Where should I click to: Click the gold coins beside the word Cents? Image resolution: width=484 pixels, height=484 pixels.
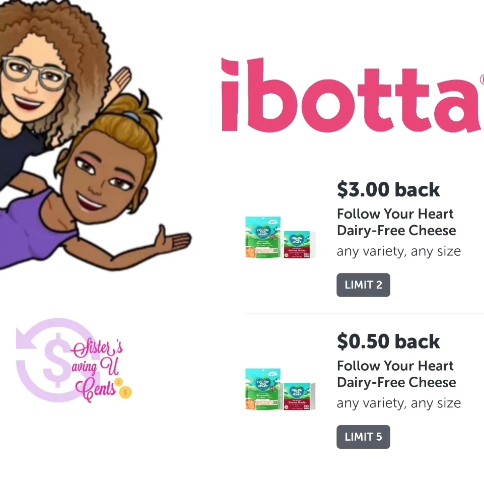[123, 388]
